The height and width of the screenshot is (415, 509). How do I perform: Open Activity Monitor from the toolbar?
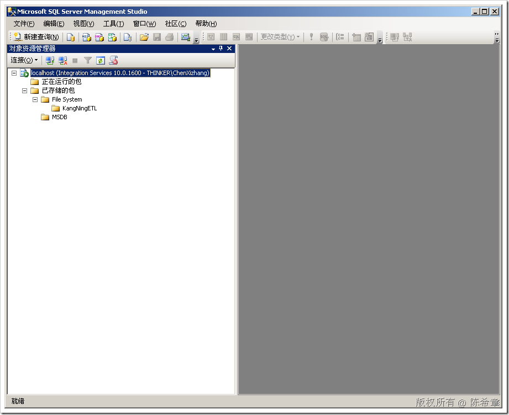(x=186, y=37)
